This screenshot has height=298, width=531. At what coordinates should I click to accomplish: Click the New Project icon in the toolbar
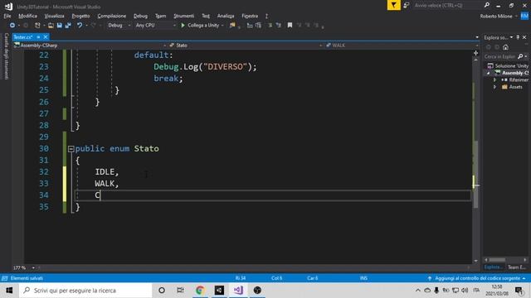[x=37, y=26]
